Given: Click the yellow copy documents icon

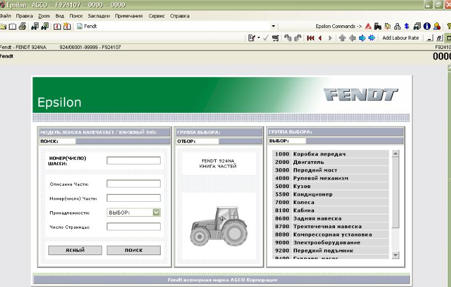Looking at the screenshot, I should pos(387,26).
